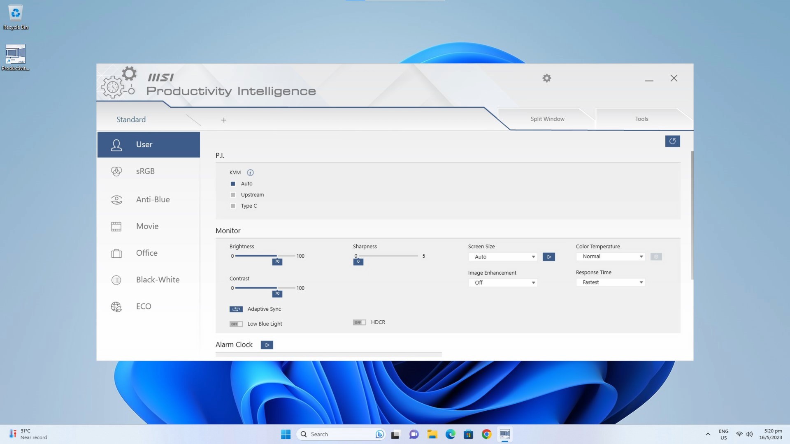
Task: Select KVM Upstream option
Action: (233, 195)
